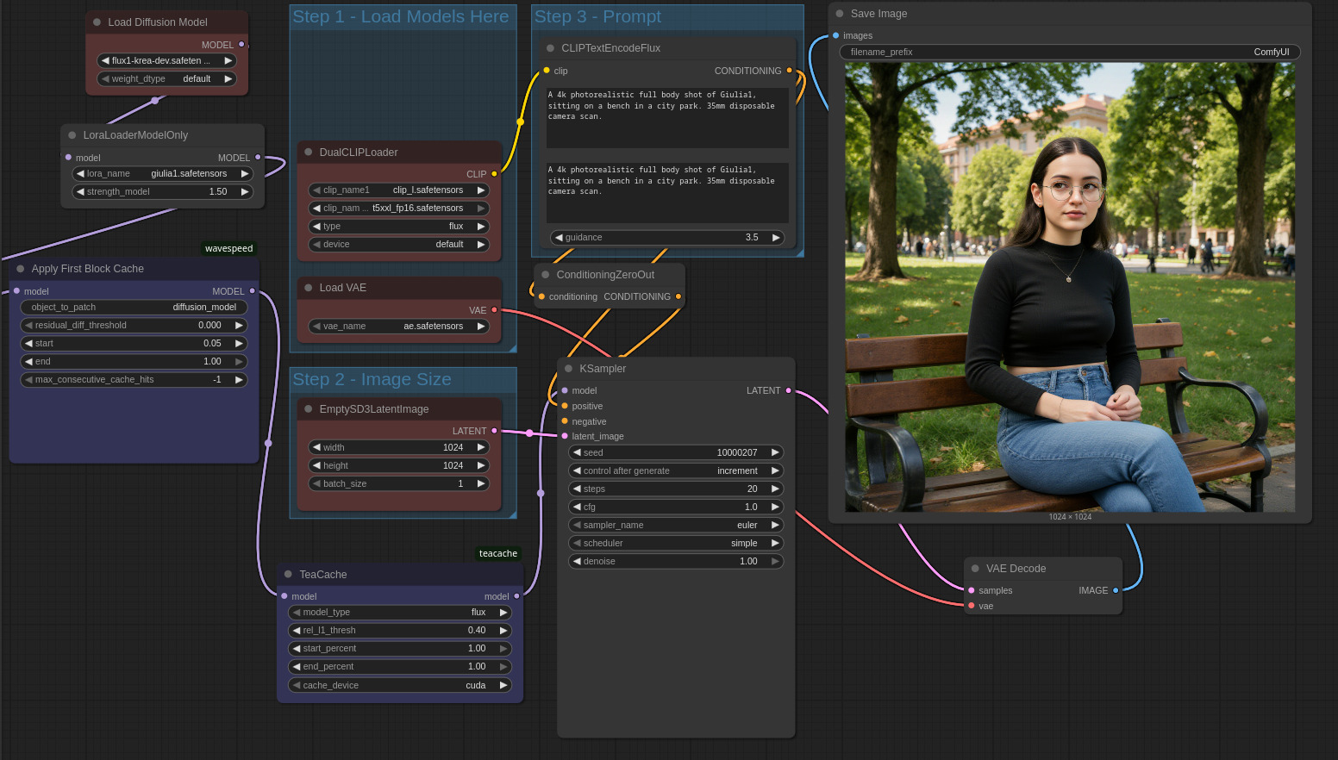Click the wavespeed badge above First Block Cache
Screen dimensions: 1338x760
coord(228,249)
